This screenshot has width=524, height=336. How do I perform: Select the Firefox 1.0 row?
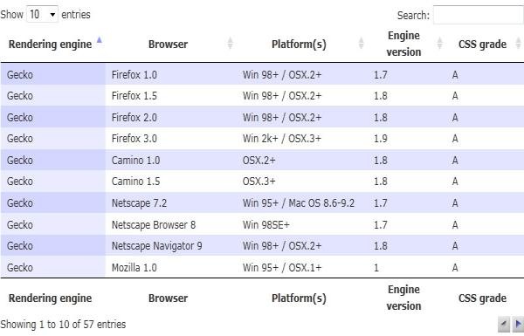click(262, 74)
